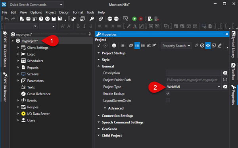The height and width of the screenshot is (148, 238).
Task: Expand the Project Startup property group
Action: (99, 53)
